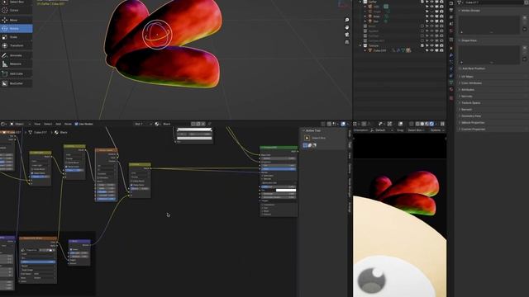This screenshot has width=529, height=297.
Task: Switch render preview to material preview shading
Action: coord(427,124)
